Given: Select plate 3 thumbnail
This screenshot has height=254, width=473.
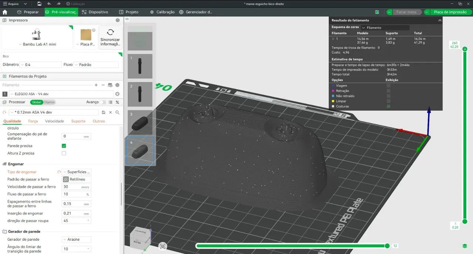Looking at the screenshot, I should (140, 123).
